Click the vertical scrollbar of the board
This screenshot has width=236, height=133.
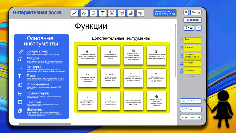(x=175, y=51)
